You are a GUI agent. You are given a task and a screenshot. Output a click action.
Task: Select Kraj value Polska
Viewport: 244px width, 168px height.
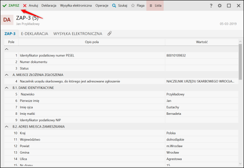click(171, 133)
